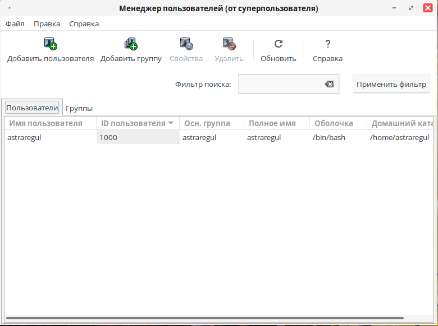The width and height of the screenshot is (438, 326).
Task: Open the Файл menu
Action: coord(15,24)
